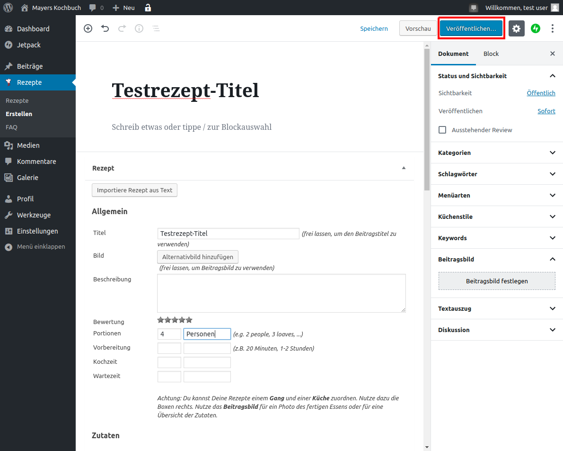Enable the Ausstehender Review checkbox
Viewport: 563px width, 451px height.
point(442,130)
